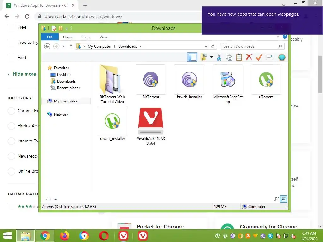This screenshot has width=323, height=242.
Task: Select the Newsreaders category radio
Action: [x=11, y=156]
